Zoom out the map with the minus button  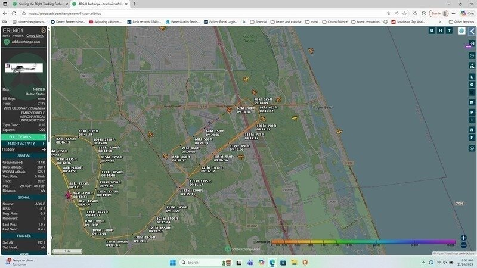tap(463, 245)
